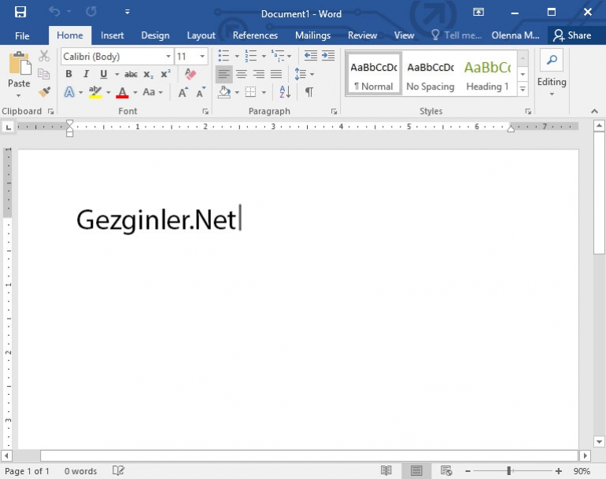Toggle Align Right
606x479 pixels.
click(259, 74)
